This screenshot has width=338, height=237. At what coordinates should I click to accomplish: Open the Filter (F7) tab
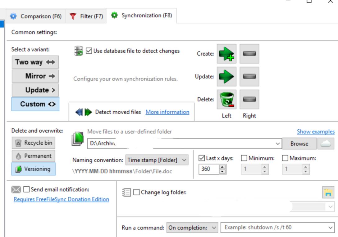point(86,16)
